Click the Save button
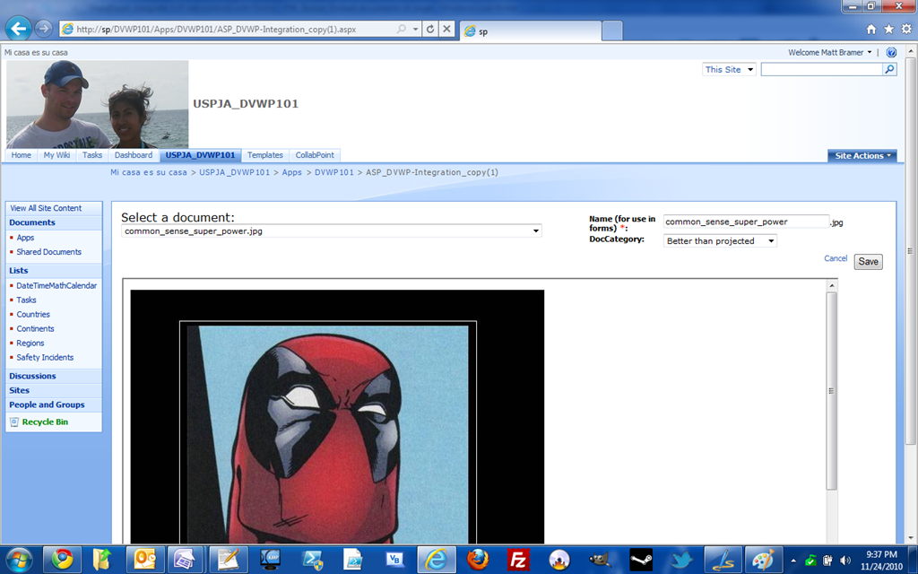Screen dimensions: 918x574 [868, 262]
